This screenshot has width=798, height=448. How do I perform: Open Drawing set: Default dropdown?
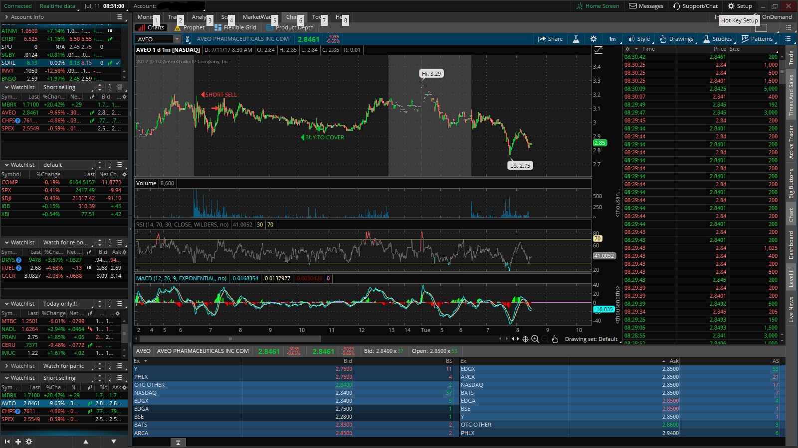[x=591, y=339]
